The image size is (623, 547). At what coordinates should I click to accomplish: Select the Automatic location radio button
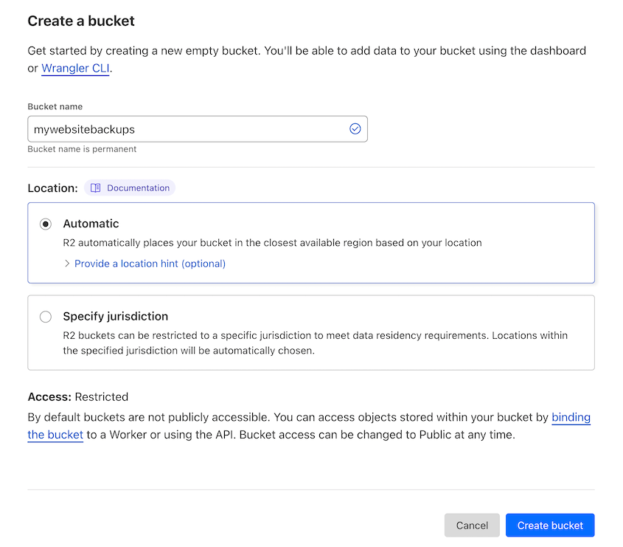click(x=46, y=224)
